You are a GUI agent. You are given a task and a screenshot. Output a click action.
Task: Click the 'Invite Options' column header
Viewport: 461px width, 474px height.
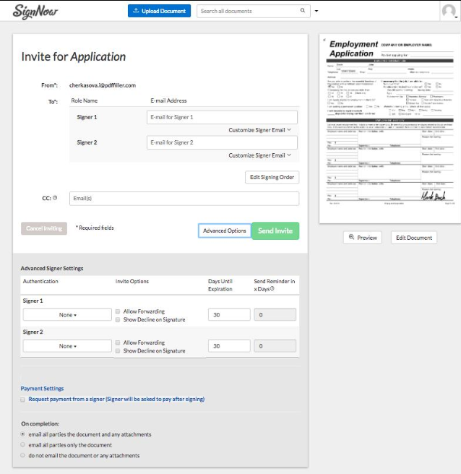tap(132, 281)
